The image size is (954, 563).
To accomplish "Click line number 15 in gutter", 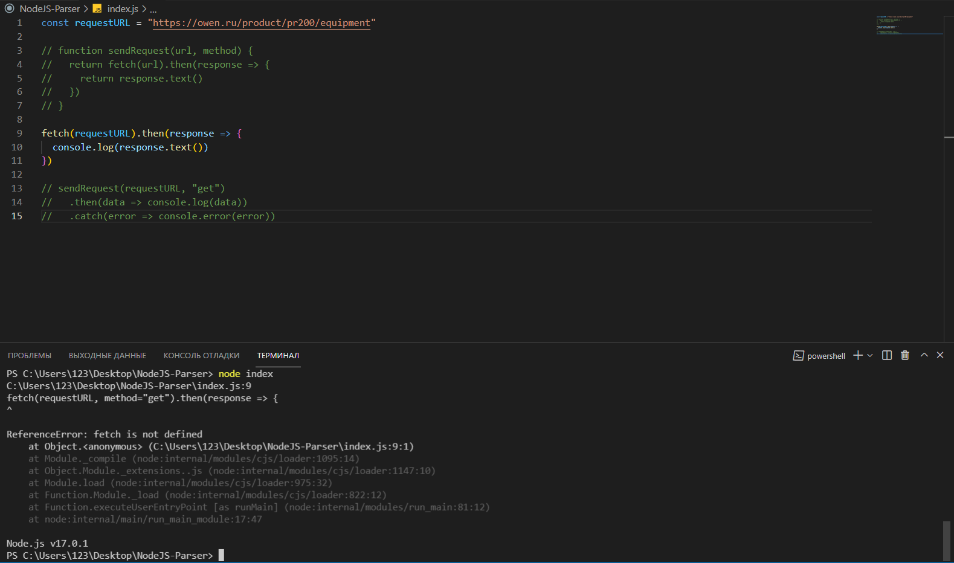I will (x=17, y=216).
